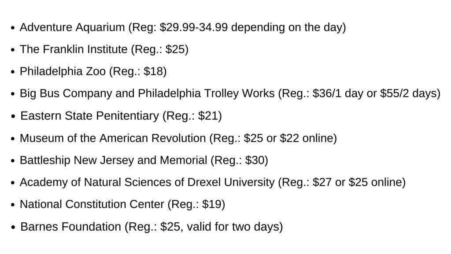Click the $36/1 day bus price
Image resolution: width=451 pixels, height=254 pixels.
click(x=337, y=93)
